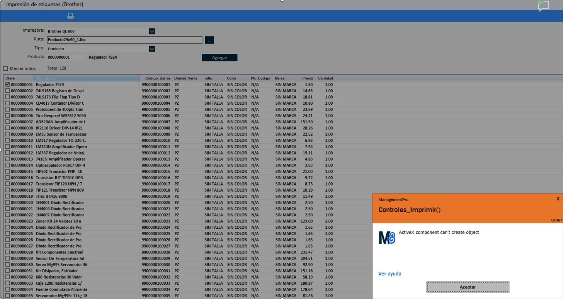Click the Aceptar button in the dialog
Image resolution: width=563 pixels, height=299 pixels.
tap(468, 287)
